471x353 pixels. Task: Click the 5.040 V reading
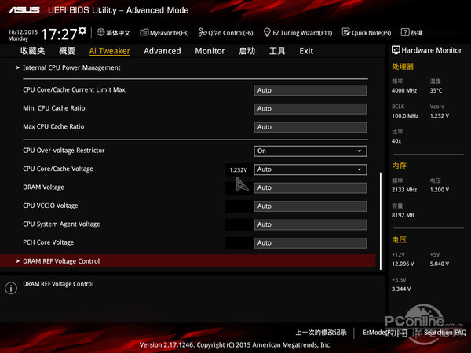click(x=440, y=264)
